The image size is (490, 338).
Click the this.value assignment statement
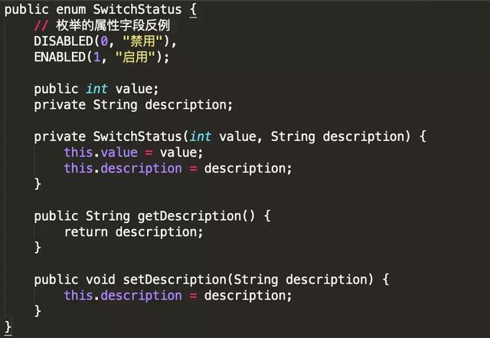click(x=133, y=153)
